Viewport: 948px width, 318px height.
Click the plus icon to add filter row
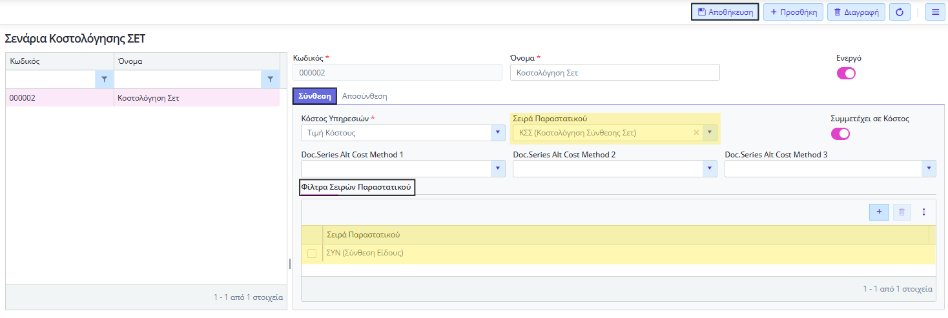pyautogui.click(x=879, y=212)
